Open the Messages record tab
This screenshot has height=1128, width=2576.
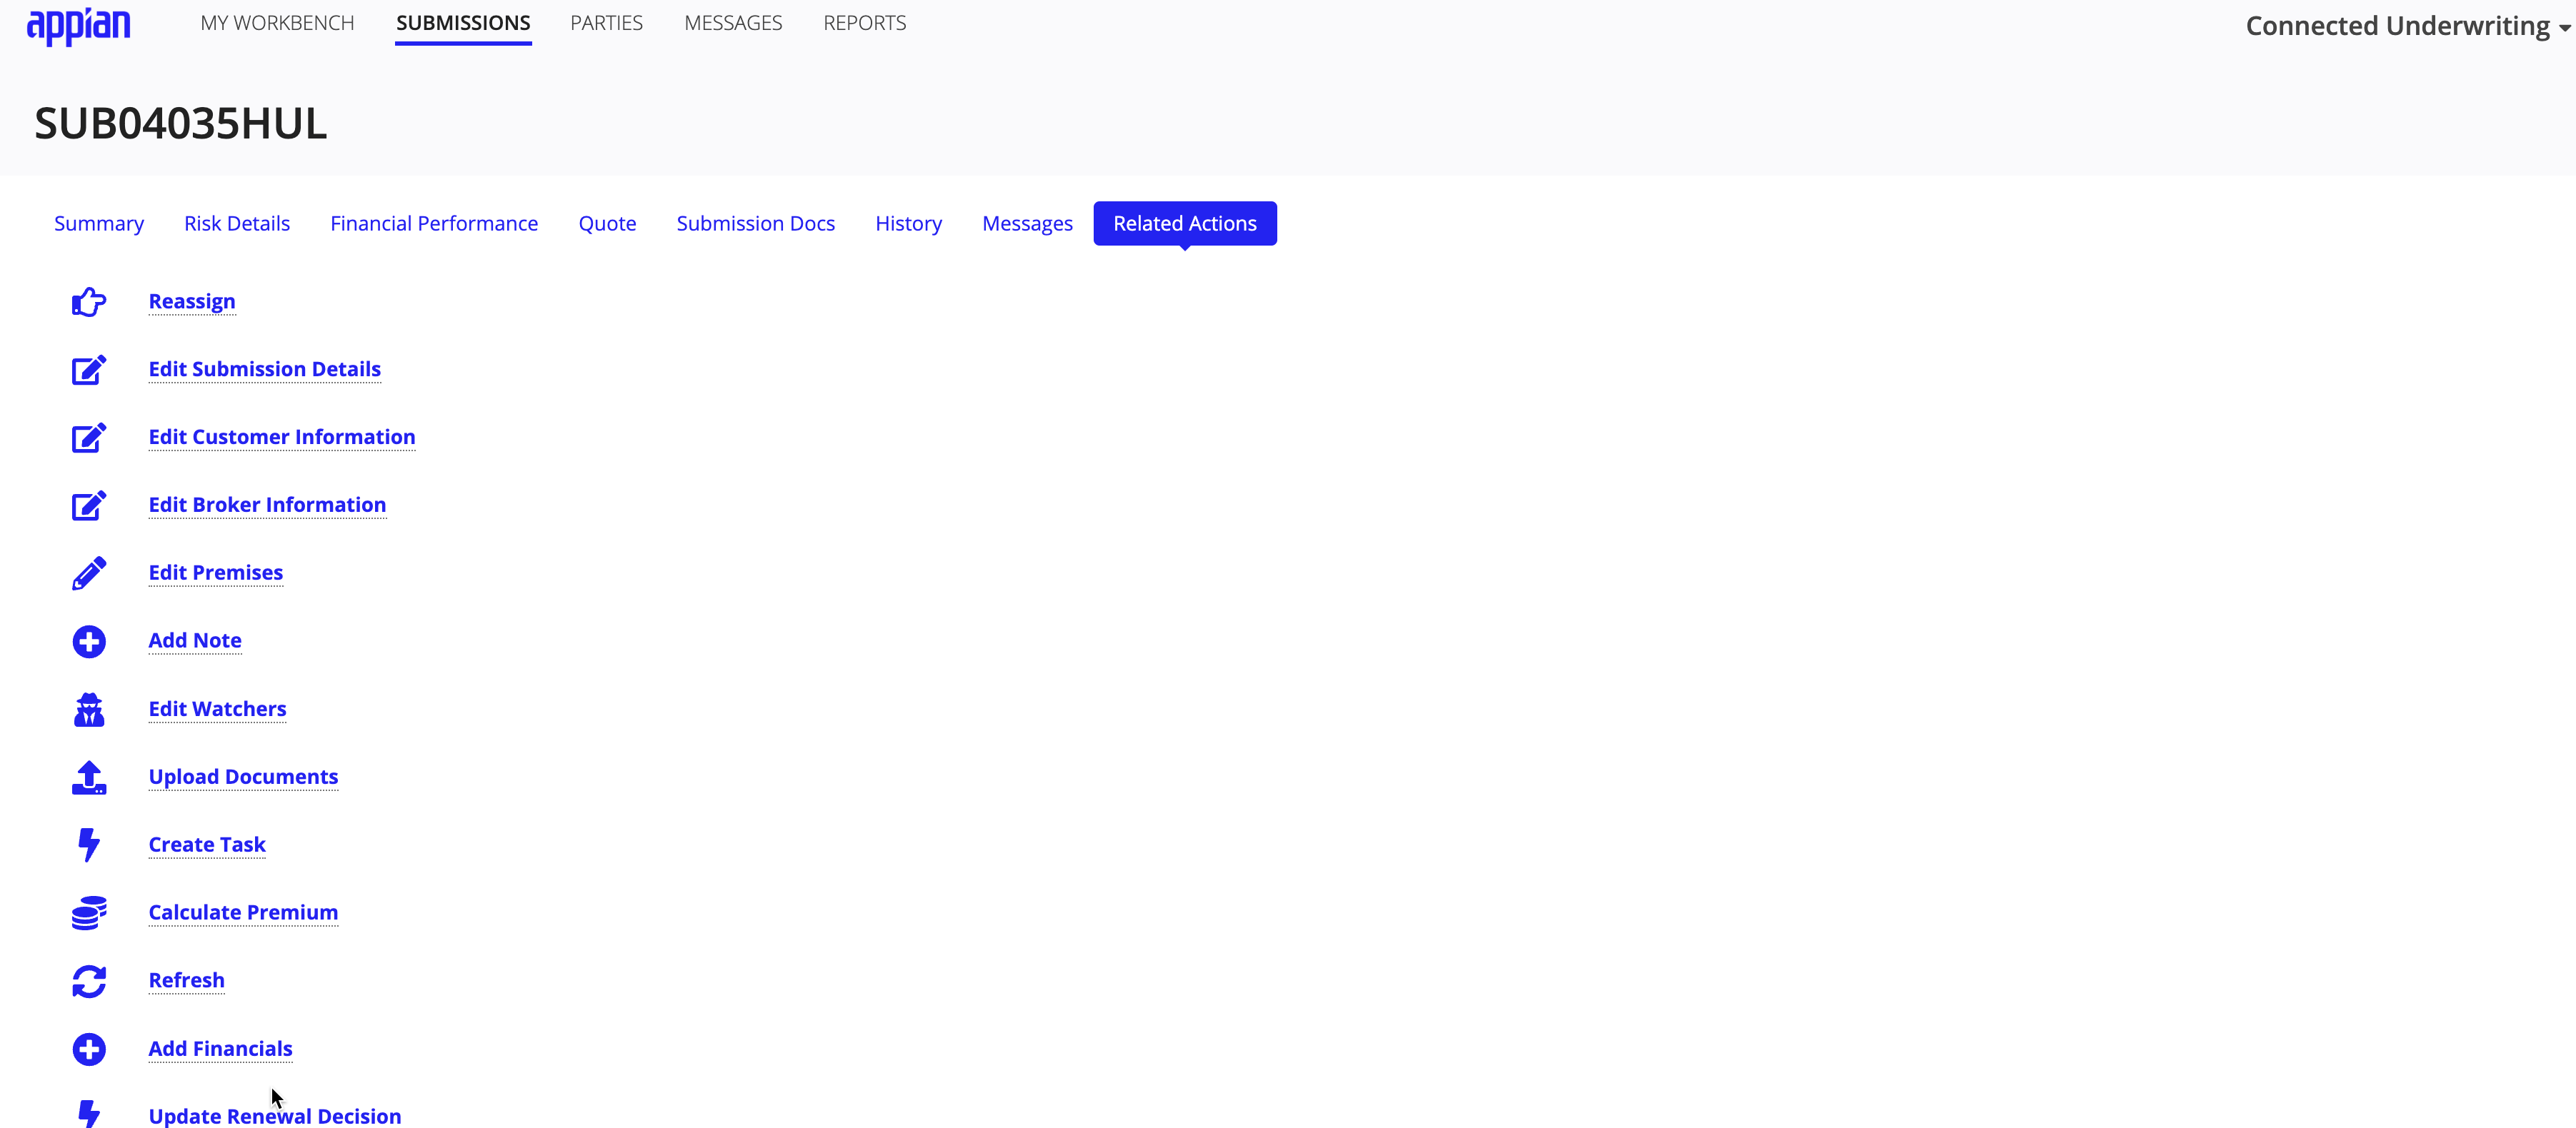click(x=1027, y=223)
